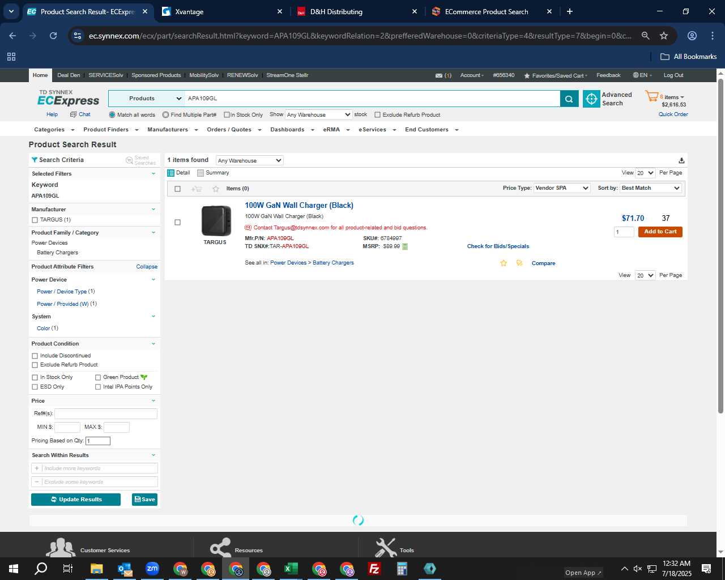Image resolution: width=725 pixels, height=580 pixels.
Task: Open the eRMA menu
Action: click(x=336, y=130)
